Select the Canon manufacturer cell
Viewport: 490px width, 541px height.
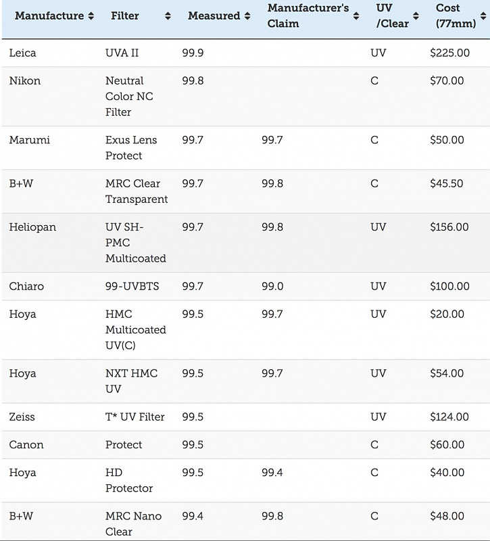click(26, 445)
